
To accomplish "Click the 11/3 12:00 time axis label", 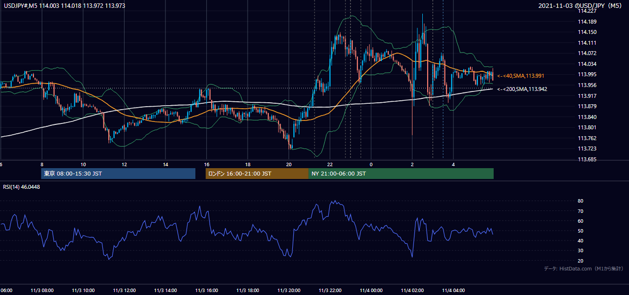I will (x=124, y=291).
